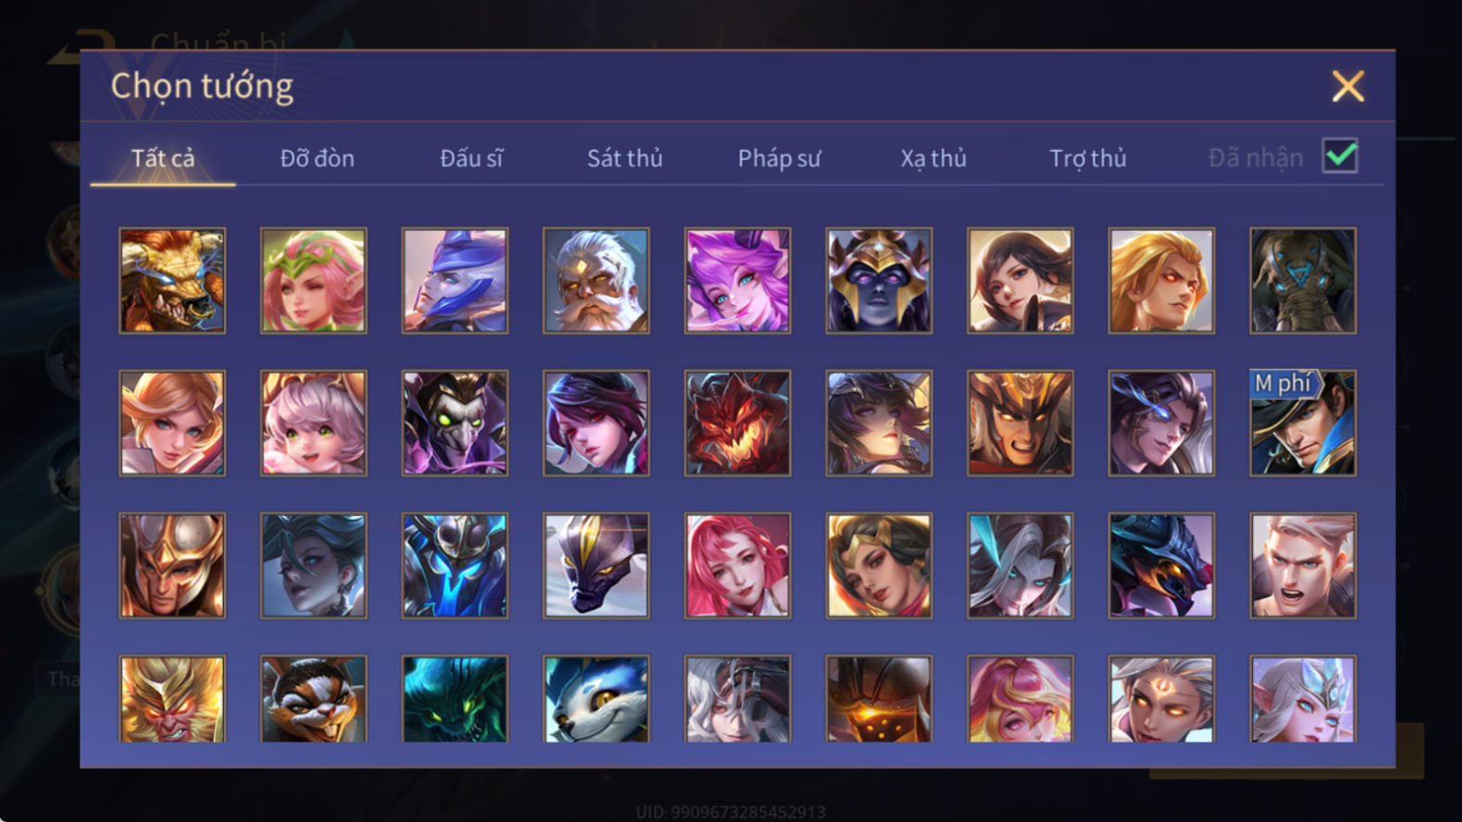View the "Trợ thủ" hero tab
1462x822 pixels.
(x=1088, y=159)
